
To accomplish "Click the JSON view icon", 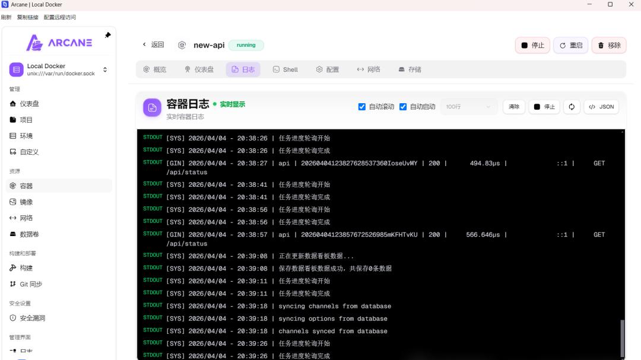I will pyautogui.click(x=601, y=107).
